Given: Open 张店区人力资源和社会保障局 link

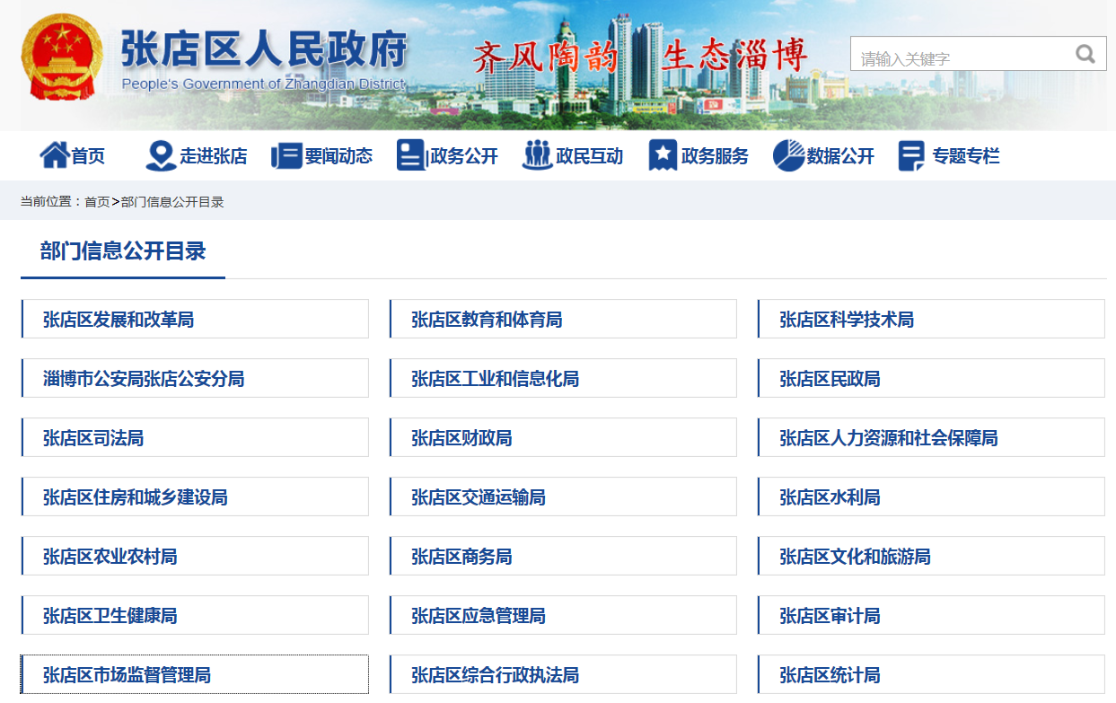Looking at the screenshot, I should pyautogui.click(x=888, y=438).
